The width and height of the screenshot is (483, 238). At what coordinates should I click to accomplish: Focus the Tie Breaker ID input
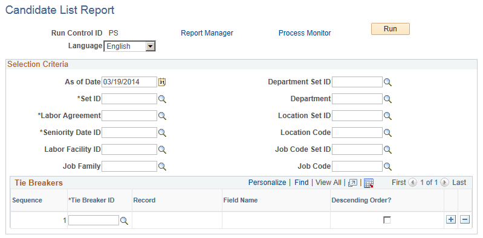94,220
